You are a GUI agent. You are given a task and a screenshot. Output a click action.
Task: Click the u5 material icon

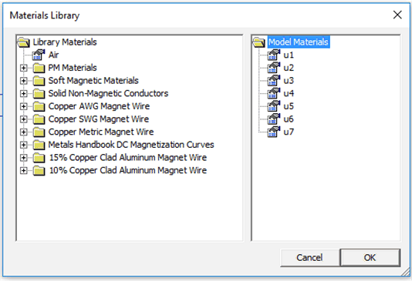(x=274, y=106)
